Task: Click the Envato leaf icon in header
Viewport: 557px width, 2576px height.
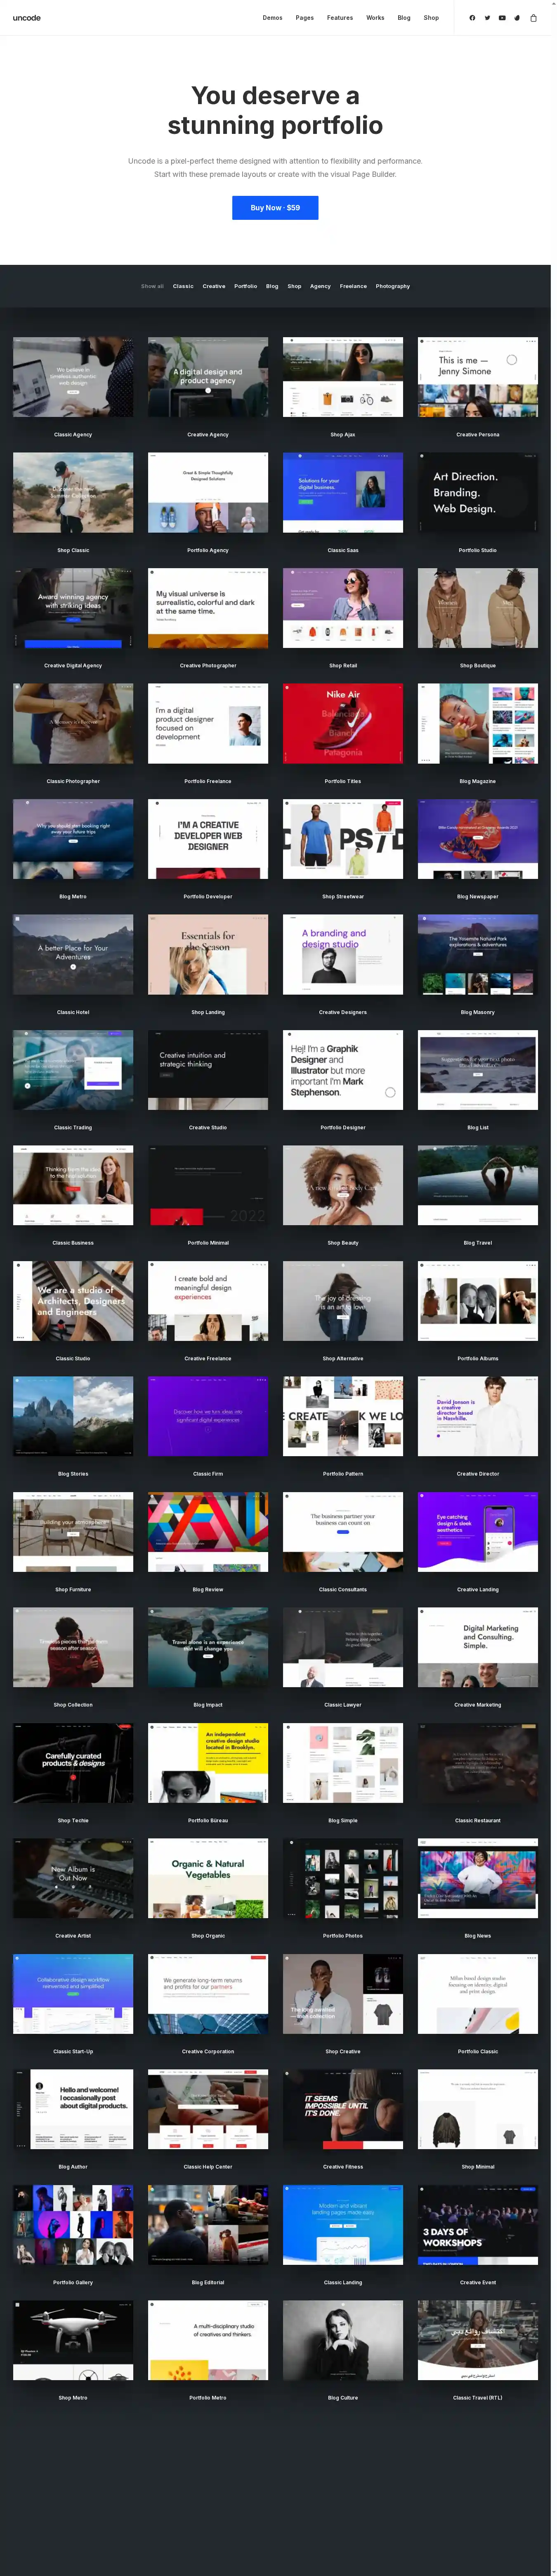Action: pos(517,18)
